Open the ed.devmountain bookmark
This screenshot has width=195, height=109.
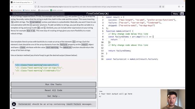(x=44, y=10)
